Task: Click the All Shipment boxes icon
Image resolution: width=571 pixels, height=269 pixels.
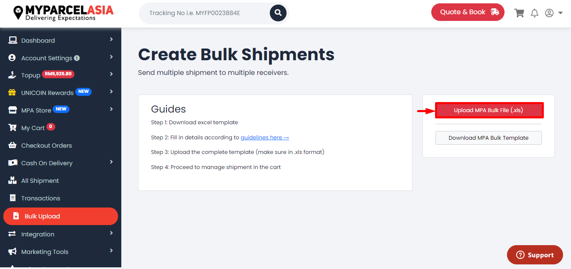Action: pyautogui.click(x=13, y=180)
